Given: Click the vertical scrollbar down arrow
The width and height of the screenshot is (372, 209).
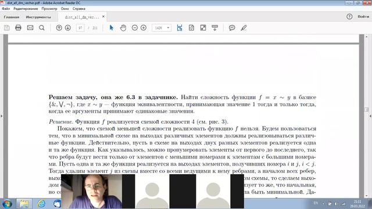Looking at the screenshot, I should pos(366,196).
